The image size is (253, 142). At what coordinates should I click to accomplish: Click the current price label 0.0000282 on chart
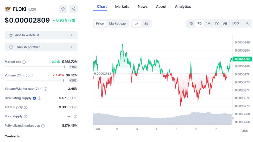pyautogui.click(x=242, y=59)
